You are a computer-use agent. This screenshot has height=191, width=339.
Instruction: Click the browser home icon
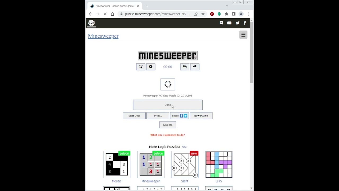112,14
